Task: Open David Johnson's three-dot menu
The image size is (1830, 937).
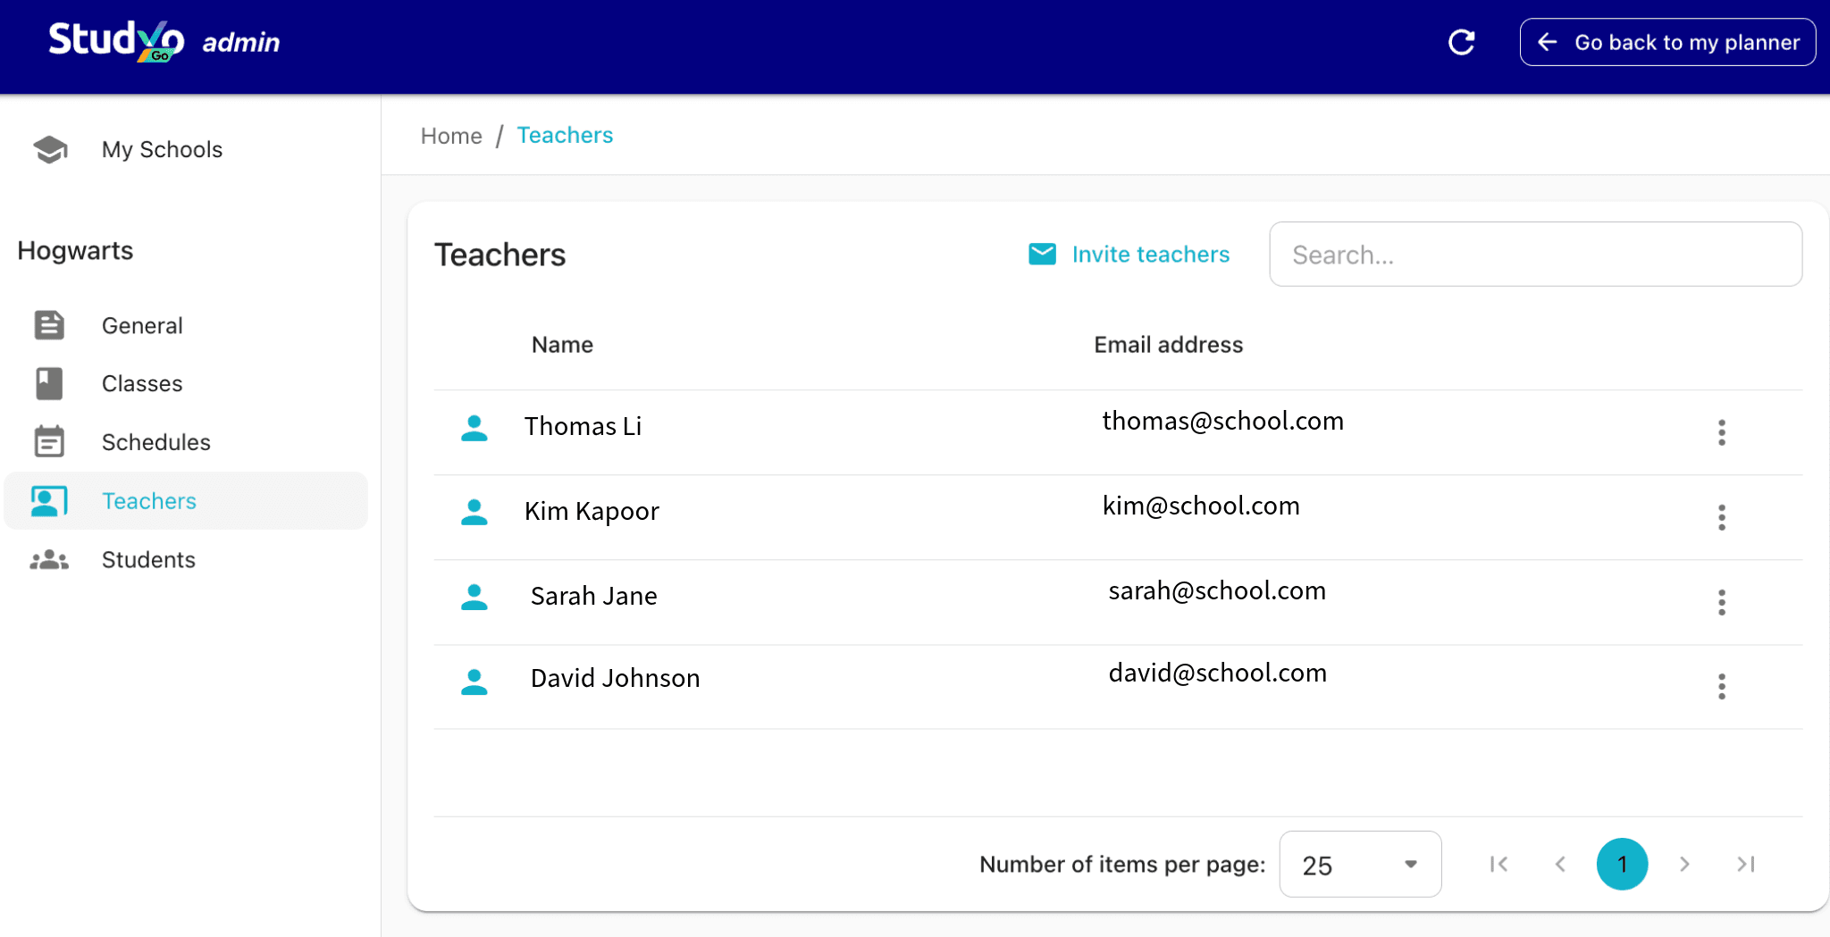Action: click(x=1721, y=686)
